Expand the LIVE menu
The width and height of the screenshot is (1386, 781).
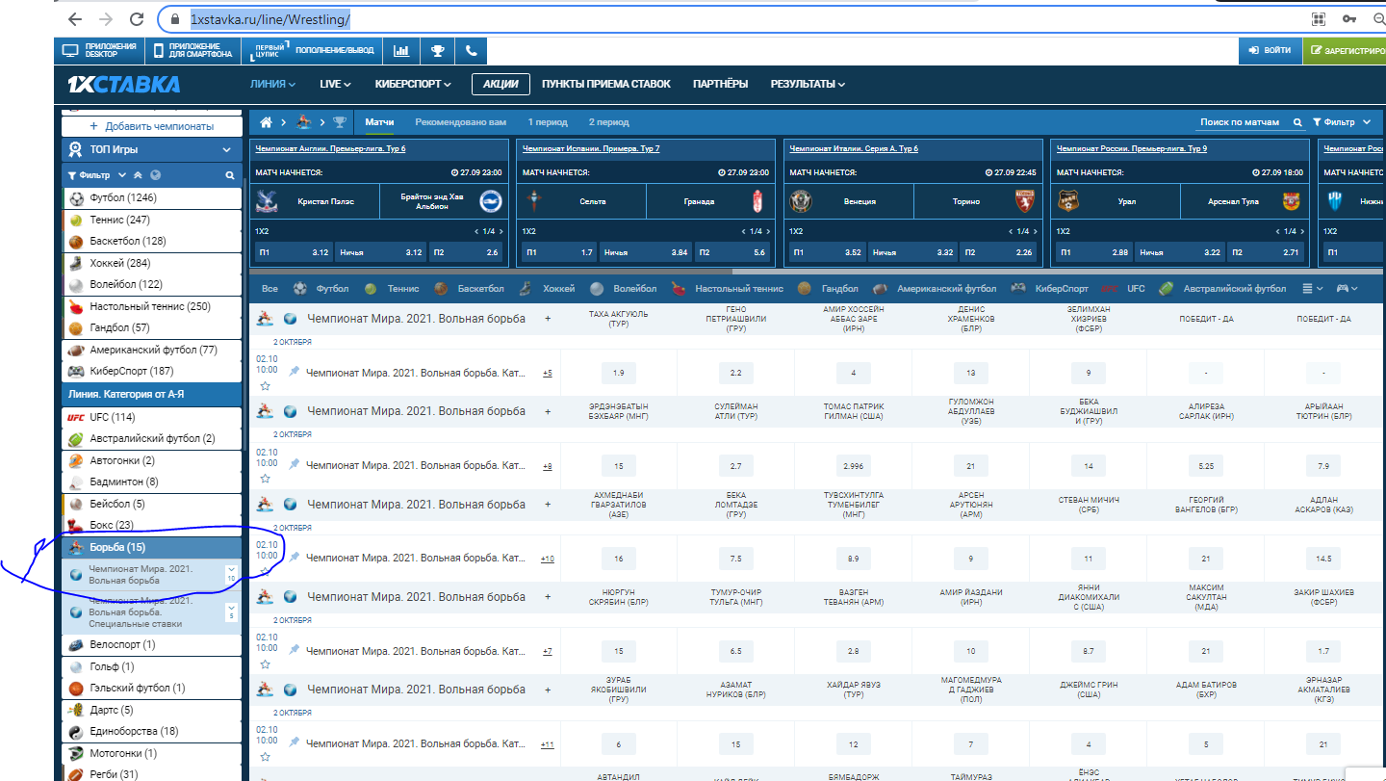point(335,84)
